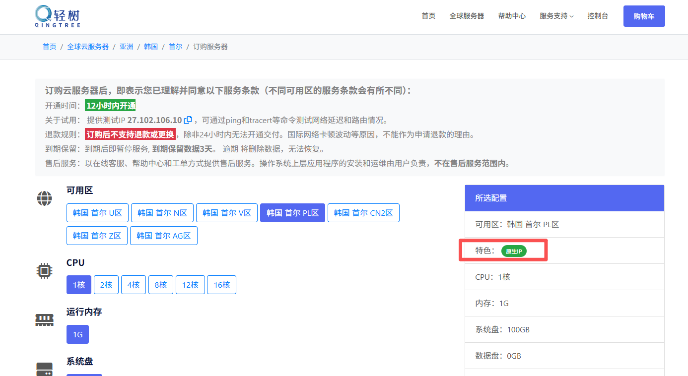Click the CPU chip icon
Screen dimensions: 688x376
pos(45,270)
